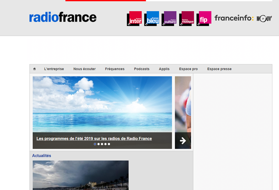Viewport: 279px width, 190px height.
Task: Select the last carousel slide dot
Action: (x=109, y=144)
